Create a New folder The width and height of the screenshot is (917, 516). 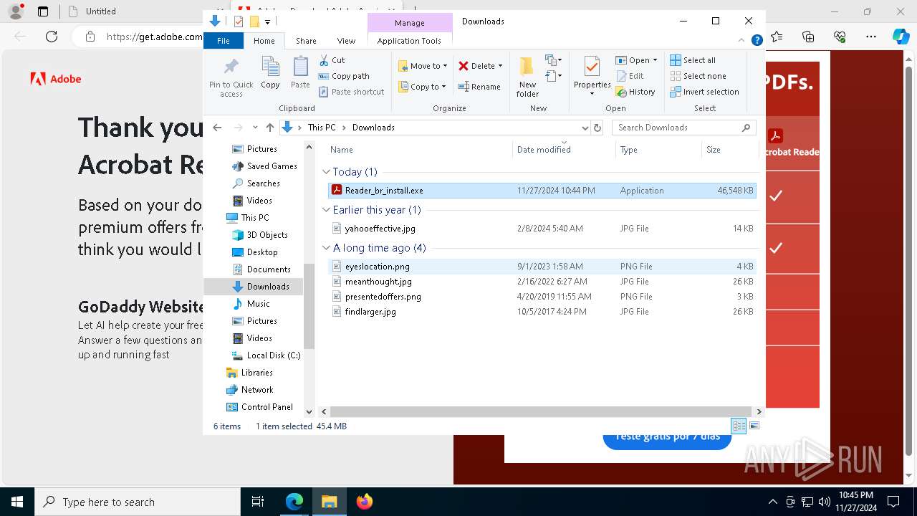point(527,77)
